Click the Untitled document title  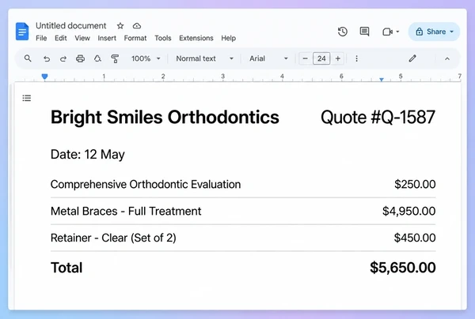71,26
